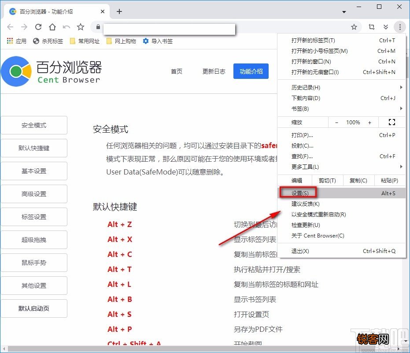Click 基本设置 sidebar button

[34, 171]
